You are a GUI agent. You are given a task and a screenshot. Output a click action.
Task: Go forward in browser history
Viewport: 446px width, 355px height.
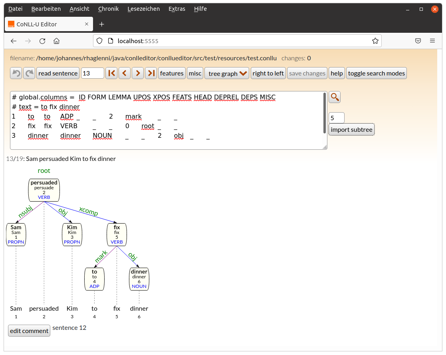(28, 41)
